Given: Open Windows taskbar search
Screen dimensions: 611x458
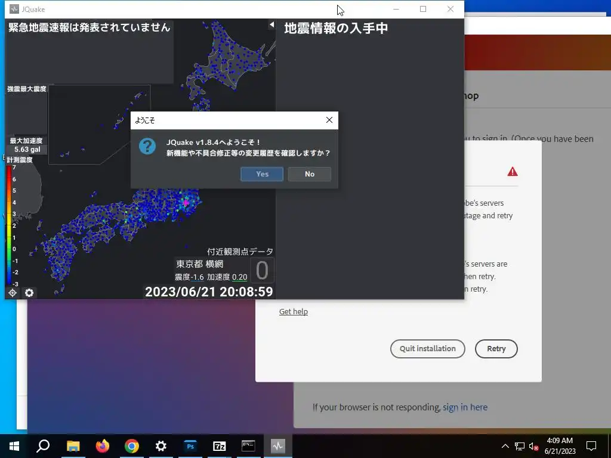Looking at the screenshot, I should pos(43,446).
